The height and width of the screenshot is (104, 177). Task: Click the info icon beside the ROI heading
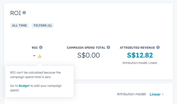click(24, 13)
